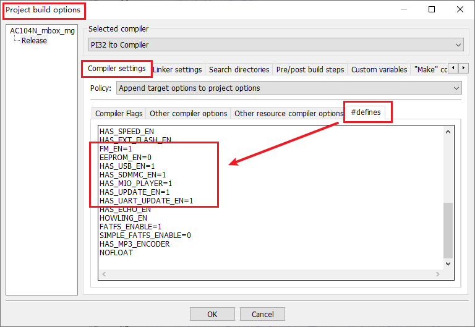Click the defines list scroll up arrow
475x327 pixels.
448,132
